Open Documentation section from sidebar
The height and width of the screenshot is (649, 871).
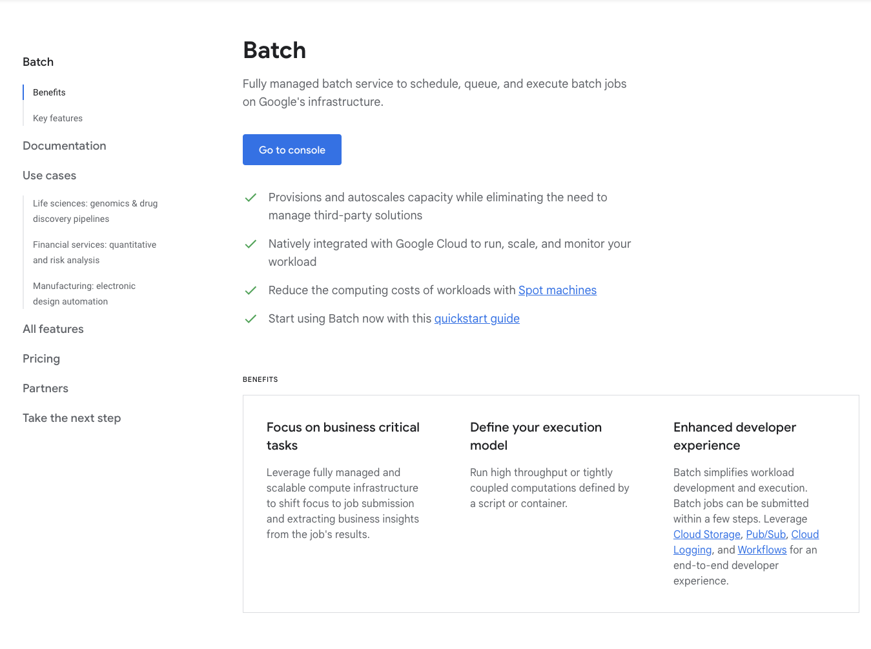65,146
